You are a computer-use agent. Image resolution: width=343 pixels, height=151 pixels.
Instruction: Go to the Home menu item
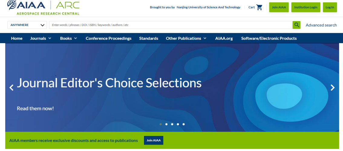(x=17, y=38)
